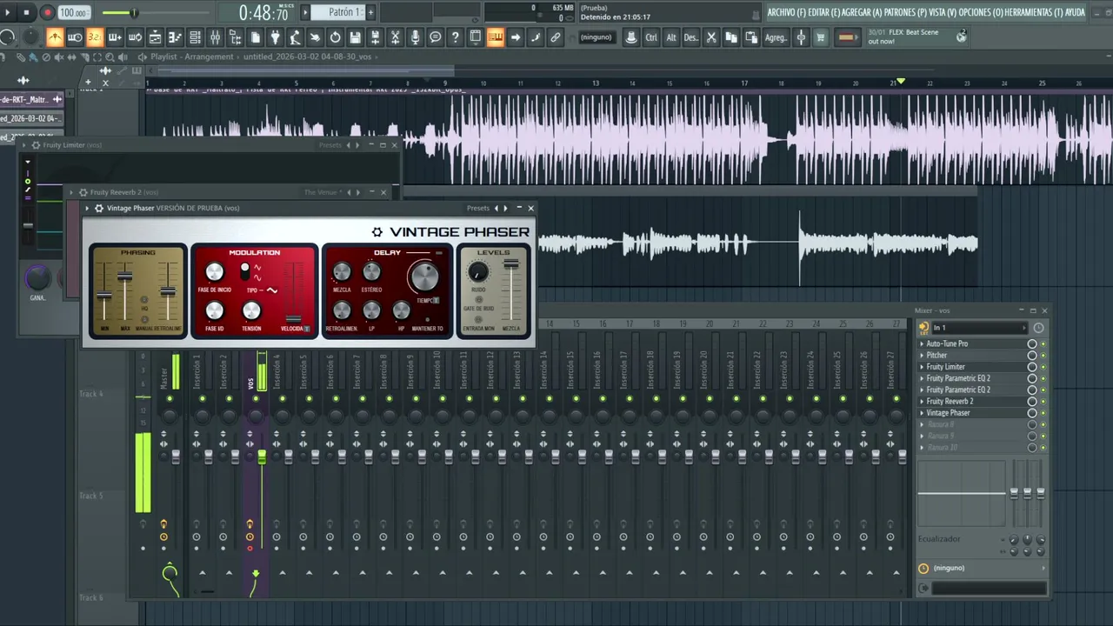
Task: Click the Vintage Phaser gear settings icon
Action: click(99, 209)
